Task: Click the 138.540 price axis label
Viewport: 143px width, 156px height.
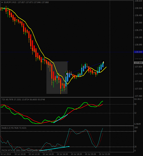Action: point(139,8)
